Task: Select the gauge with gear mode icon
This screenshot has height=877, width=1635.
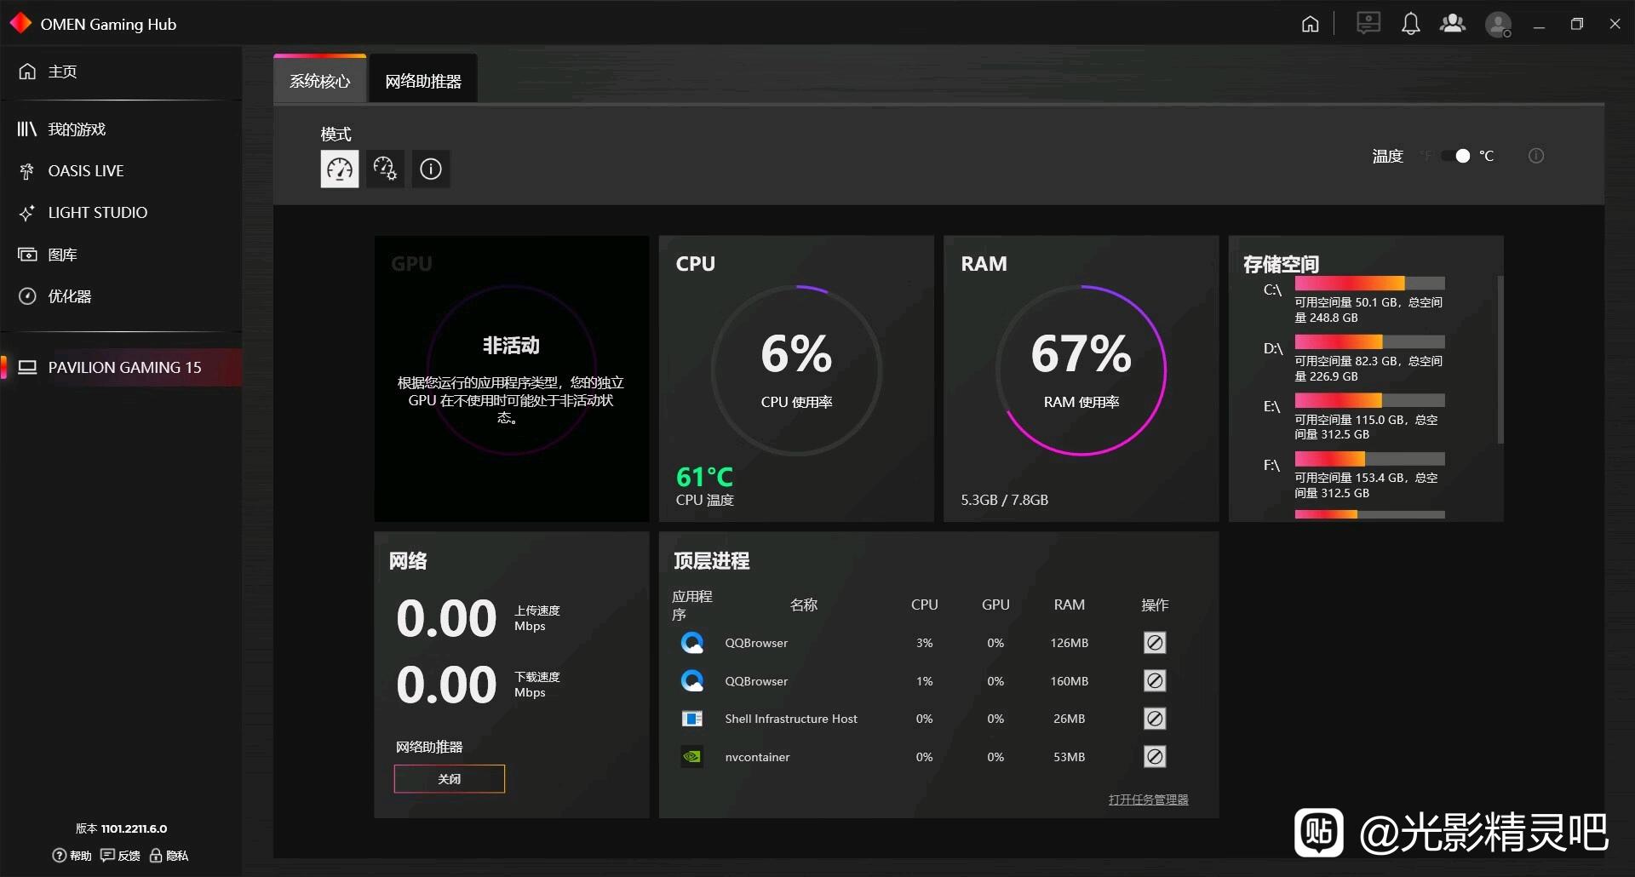Action: 385,169
